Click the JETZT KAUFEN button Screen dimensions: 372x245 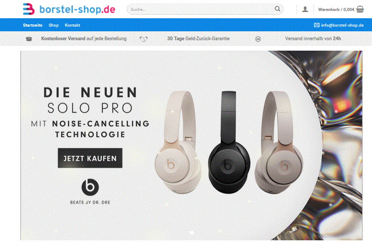pyautogui.click(x=90, y=158)
